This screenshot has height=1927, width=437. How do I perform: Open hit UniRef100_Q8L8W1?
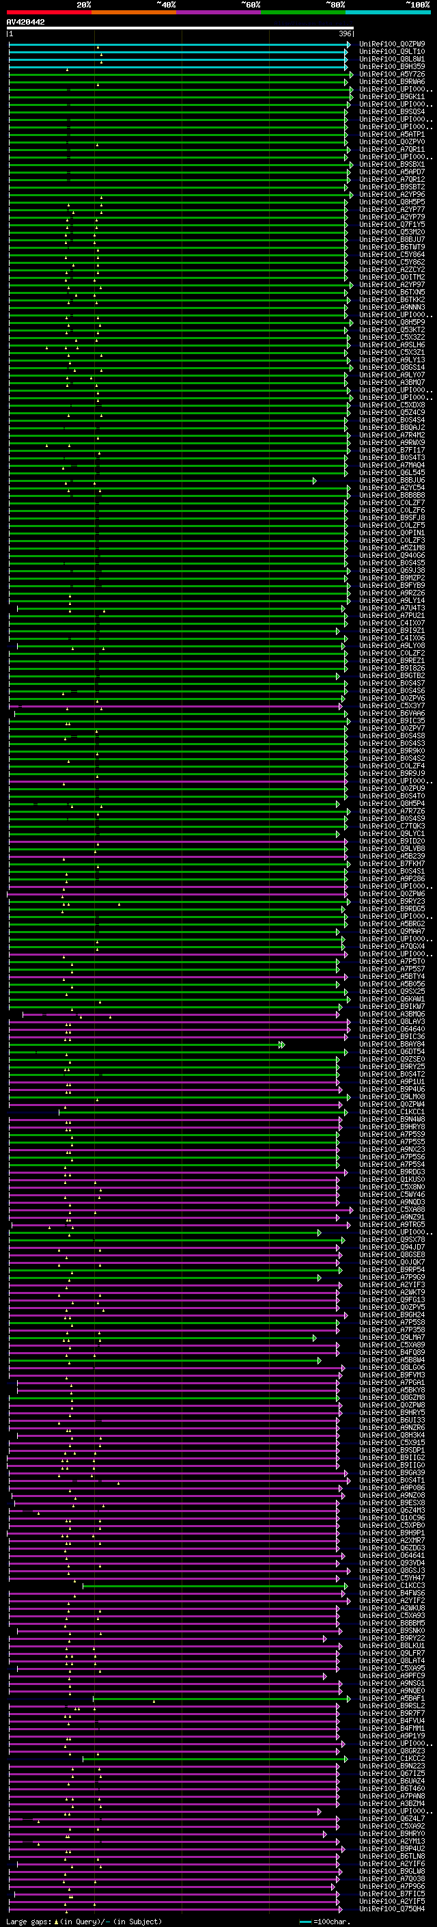pos(391,59)
